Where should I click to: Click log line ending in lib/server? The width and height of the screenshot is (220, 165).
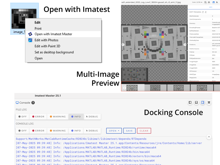pos(109,143)
